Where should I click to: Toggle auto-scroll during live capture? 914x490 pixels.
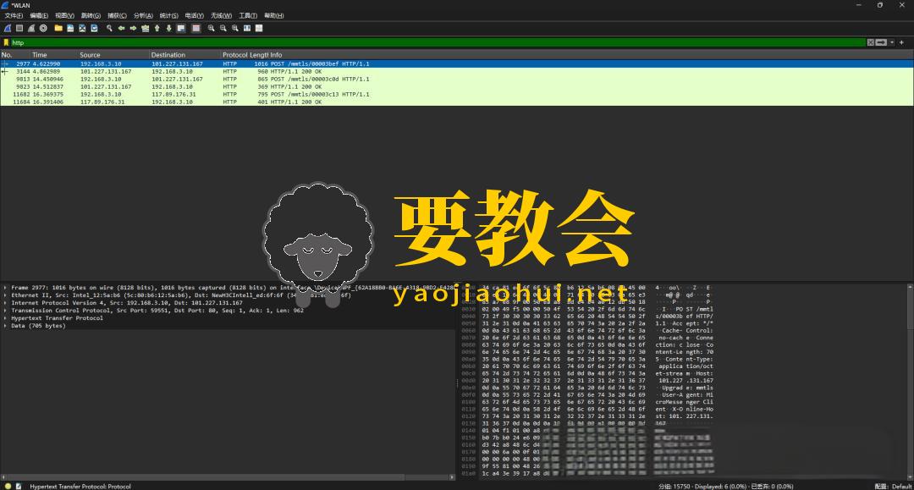pyautogui.click(x=181, y=28)
